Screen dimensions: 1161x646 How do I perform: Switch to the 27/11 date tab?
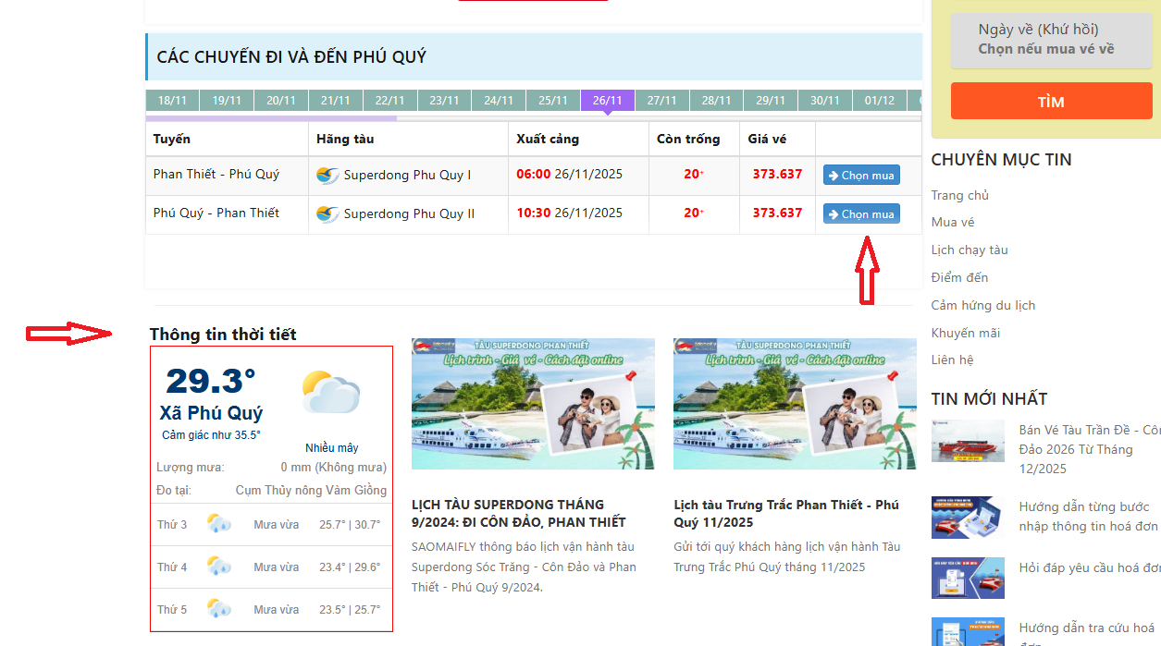click(x=661, y=101)
